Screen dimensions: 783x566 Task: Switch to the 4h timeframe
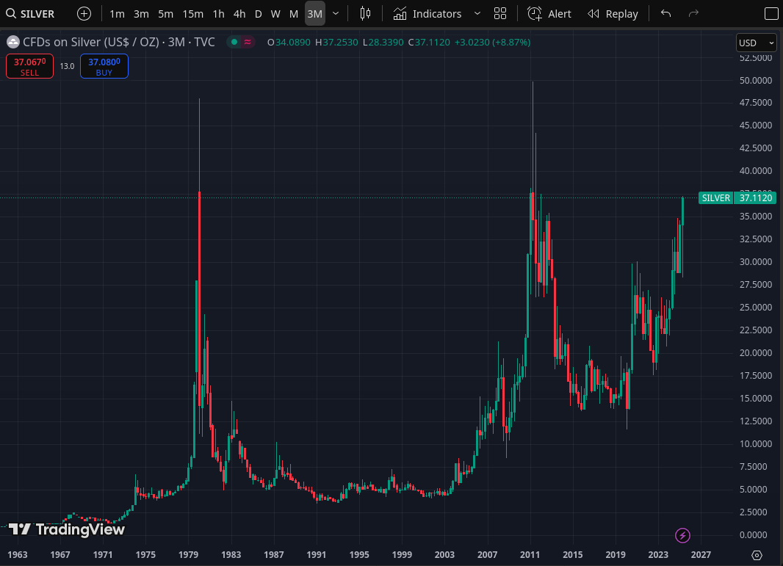239,13
